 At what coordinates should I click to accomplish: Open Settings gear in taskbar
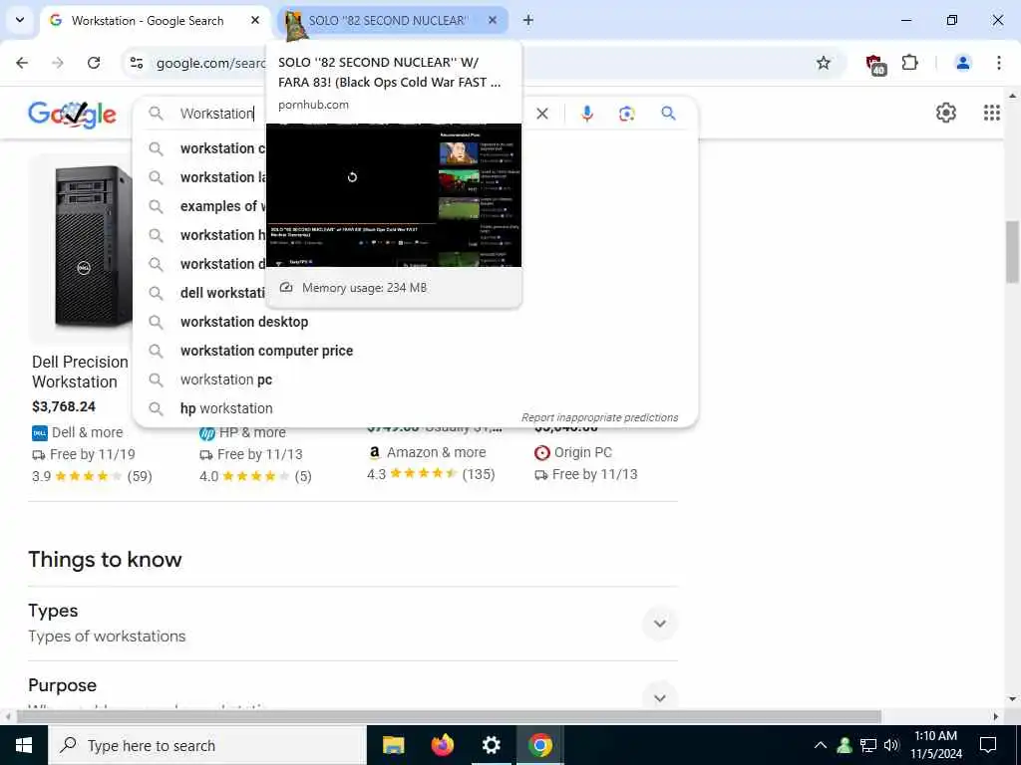click(491, 745)
